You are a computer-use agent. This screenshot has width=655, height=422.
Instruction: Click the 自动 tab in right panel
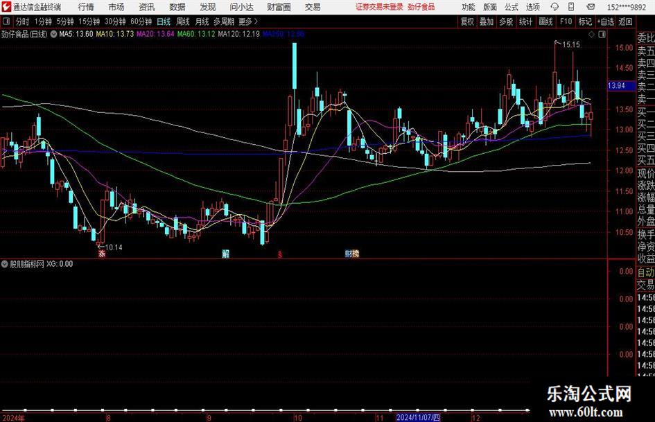pyautogui.click(x=646, y=272)
